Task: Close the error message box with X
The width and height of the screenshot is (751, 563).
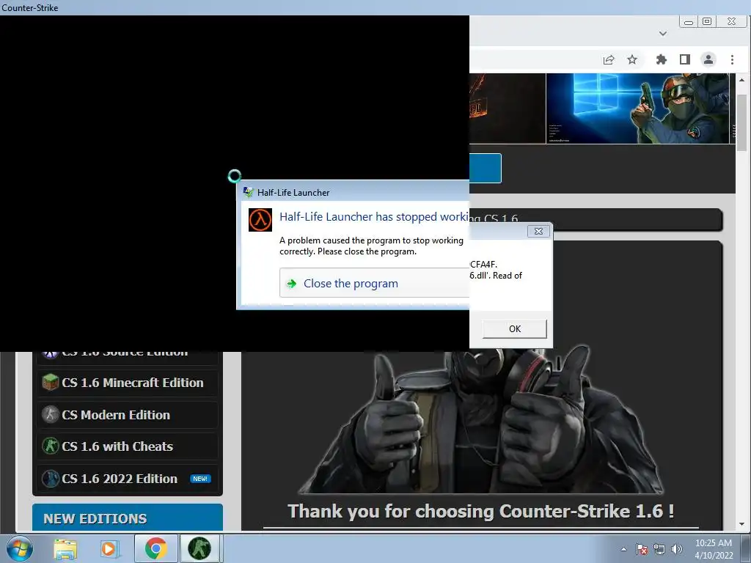Action: click(x=538, y=231)
